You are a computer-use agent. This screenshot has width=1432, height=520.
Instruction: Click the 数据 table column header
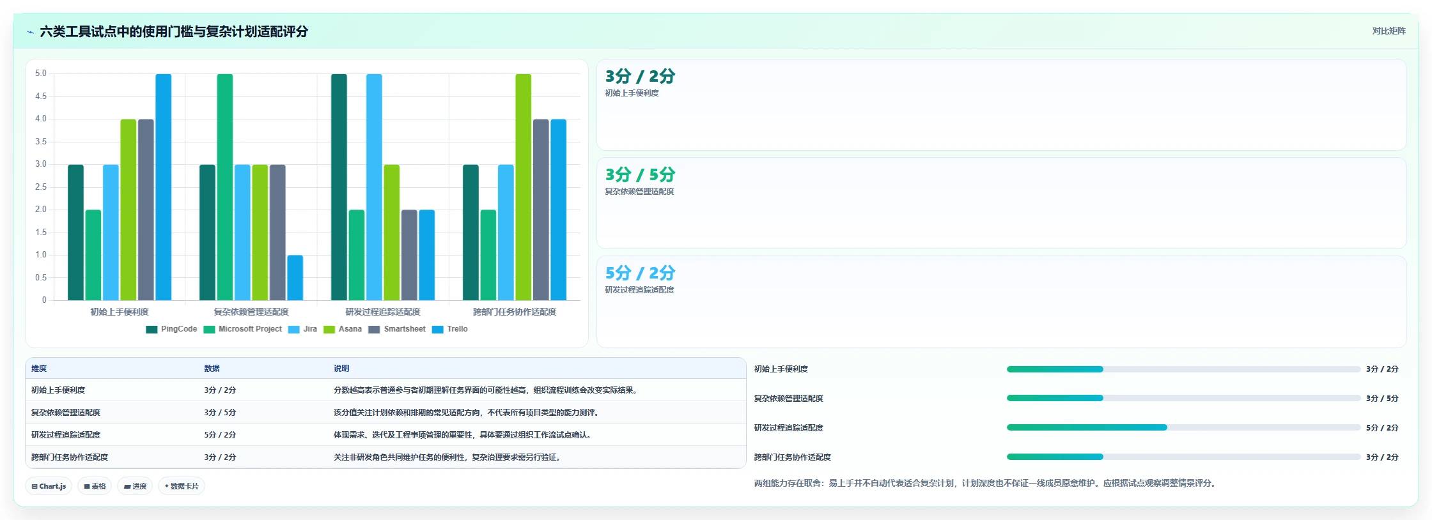(212, 369)
